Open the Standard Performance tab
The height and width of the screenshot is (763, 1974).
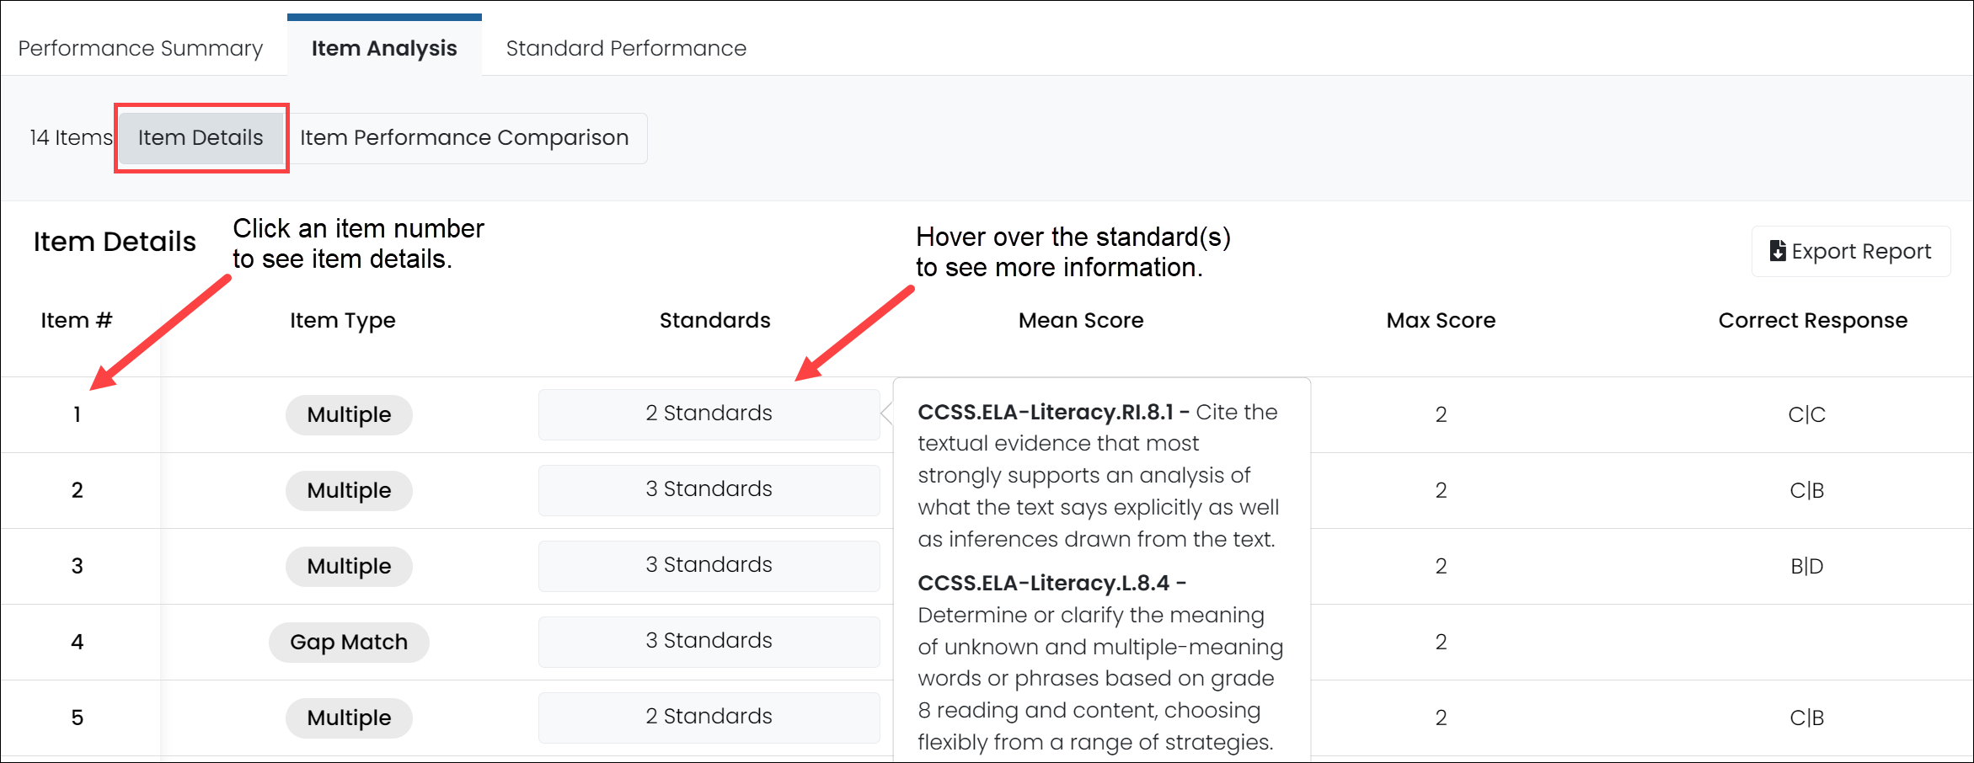pos(624,48)
